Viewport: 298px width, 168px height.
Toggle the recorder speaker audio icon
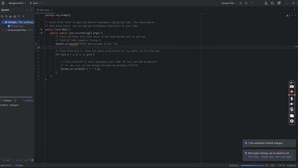point(292,104)
